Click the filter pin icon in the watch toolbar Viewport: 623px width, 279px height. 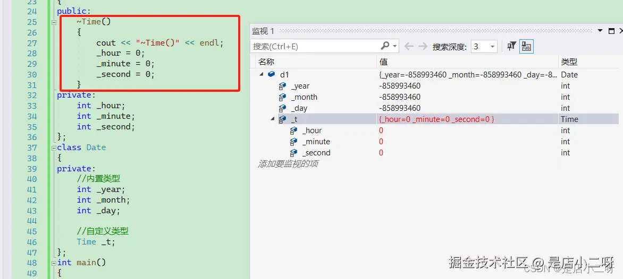(511, 46)
